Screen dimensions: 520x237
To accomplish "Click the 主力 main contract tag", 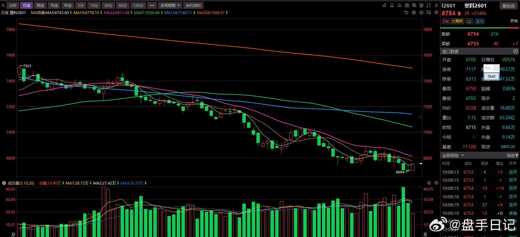I will coord(479,21).
